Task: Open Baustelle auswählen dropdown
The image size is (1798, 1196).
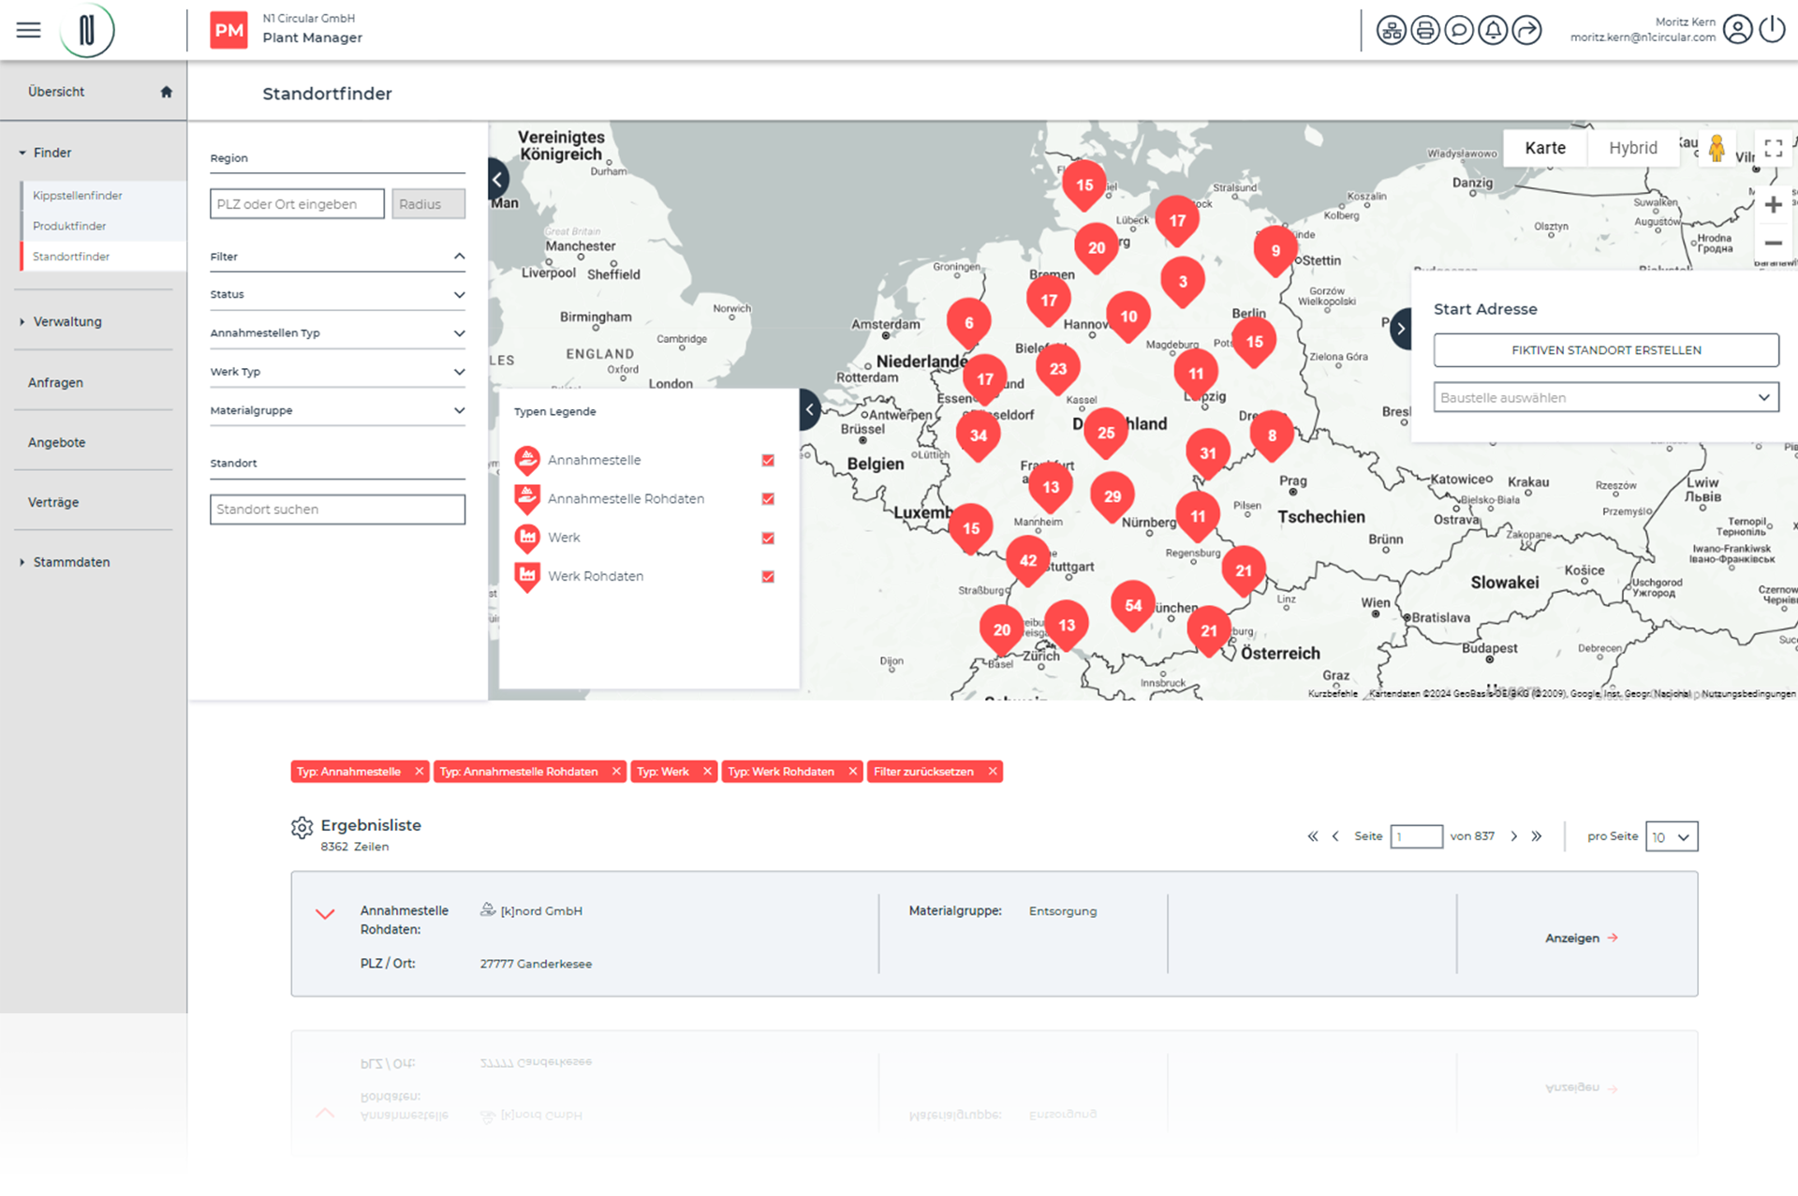Action: (x=1605, y=397)
